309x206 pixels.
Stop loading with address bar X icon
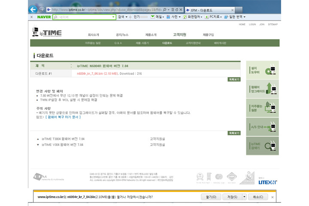[x=181, y=10]
